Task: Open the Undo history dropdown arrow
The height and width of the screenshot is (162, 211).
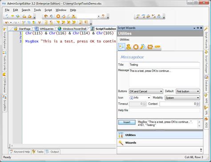Action: [11, 23]
